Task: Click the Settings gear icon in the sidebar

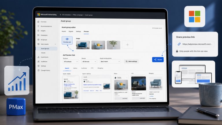Action: [x=38, y=66]
